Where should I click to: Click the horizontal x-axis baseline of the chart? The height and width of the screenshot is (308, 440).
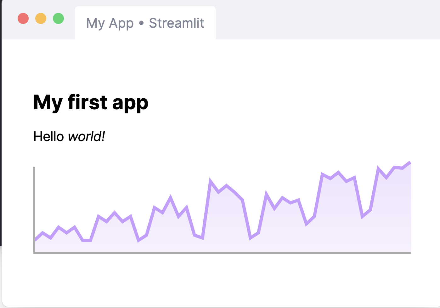point(222,253)
